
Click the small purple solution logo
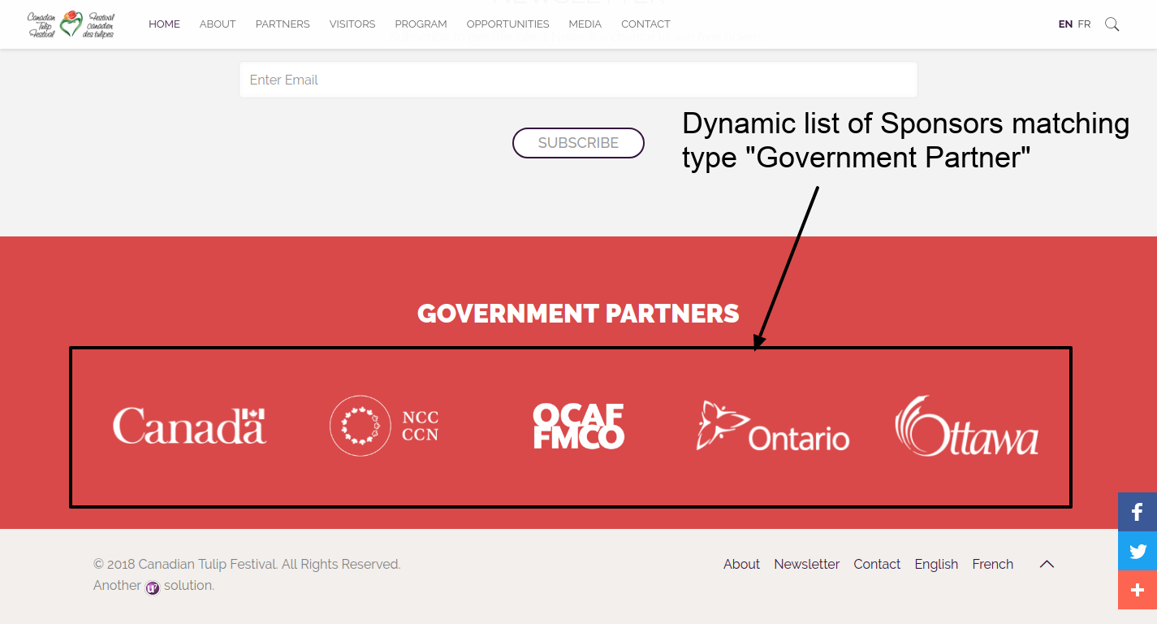153,587
